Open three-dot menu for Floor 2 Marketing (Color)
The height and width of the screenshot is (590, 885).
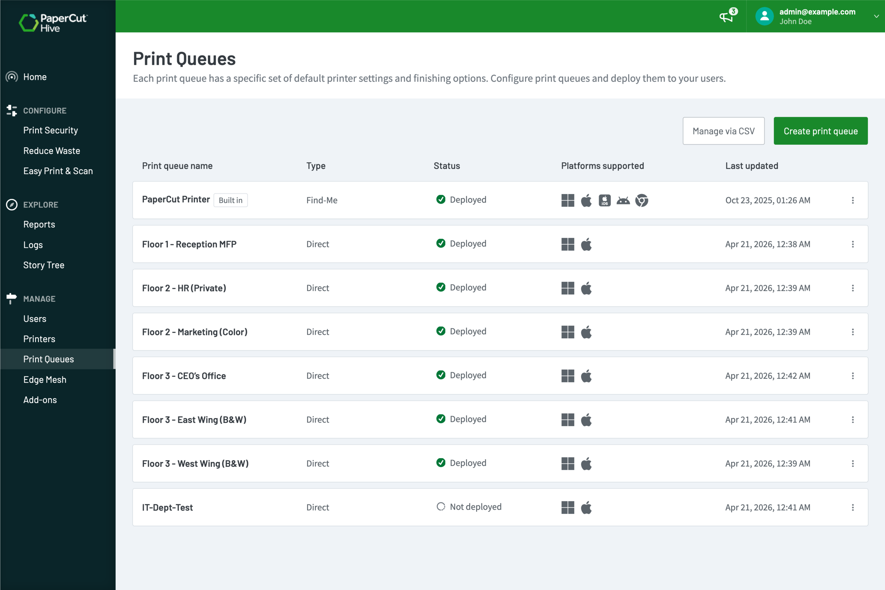853,332
